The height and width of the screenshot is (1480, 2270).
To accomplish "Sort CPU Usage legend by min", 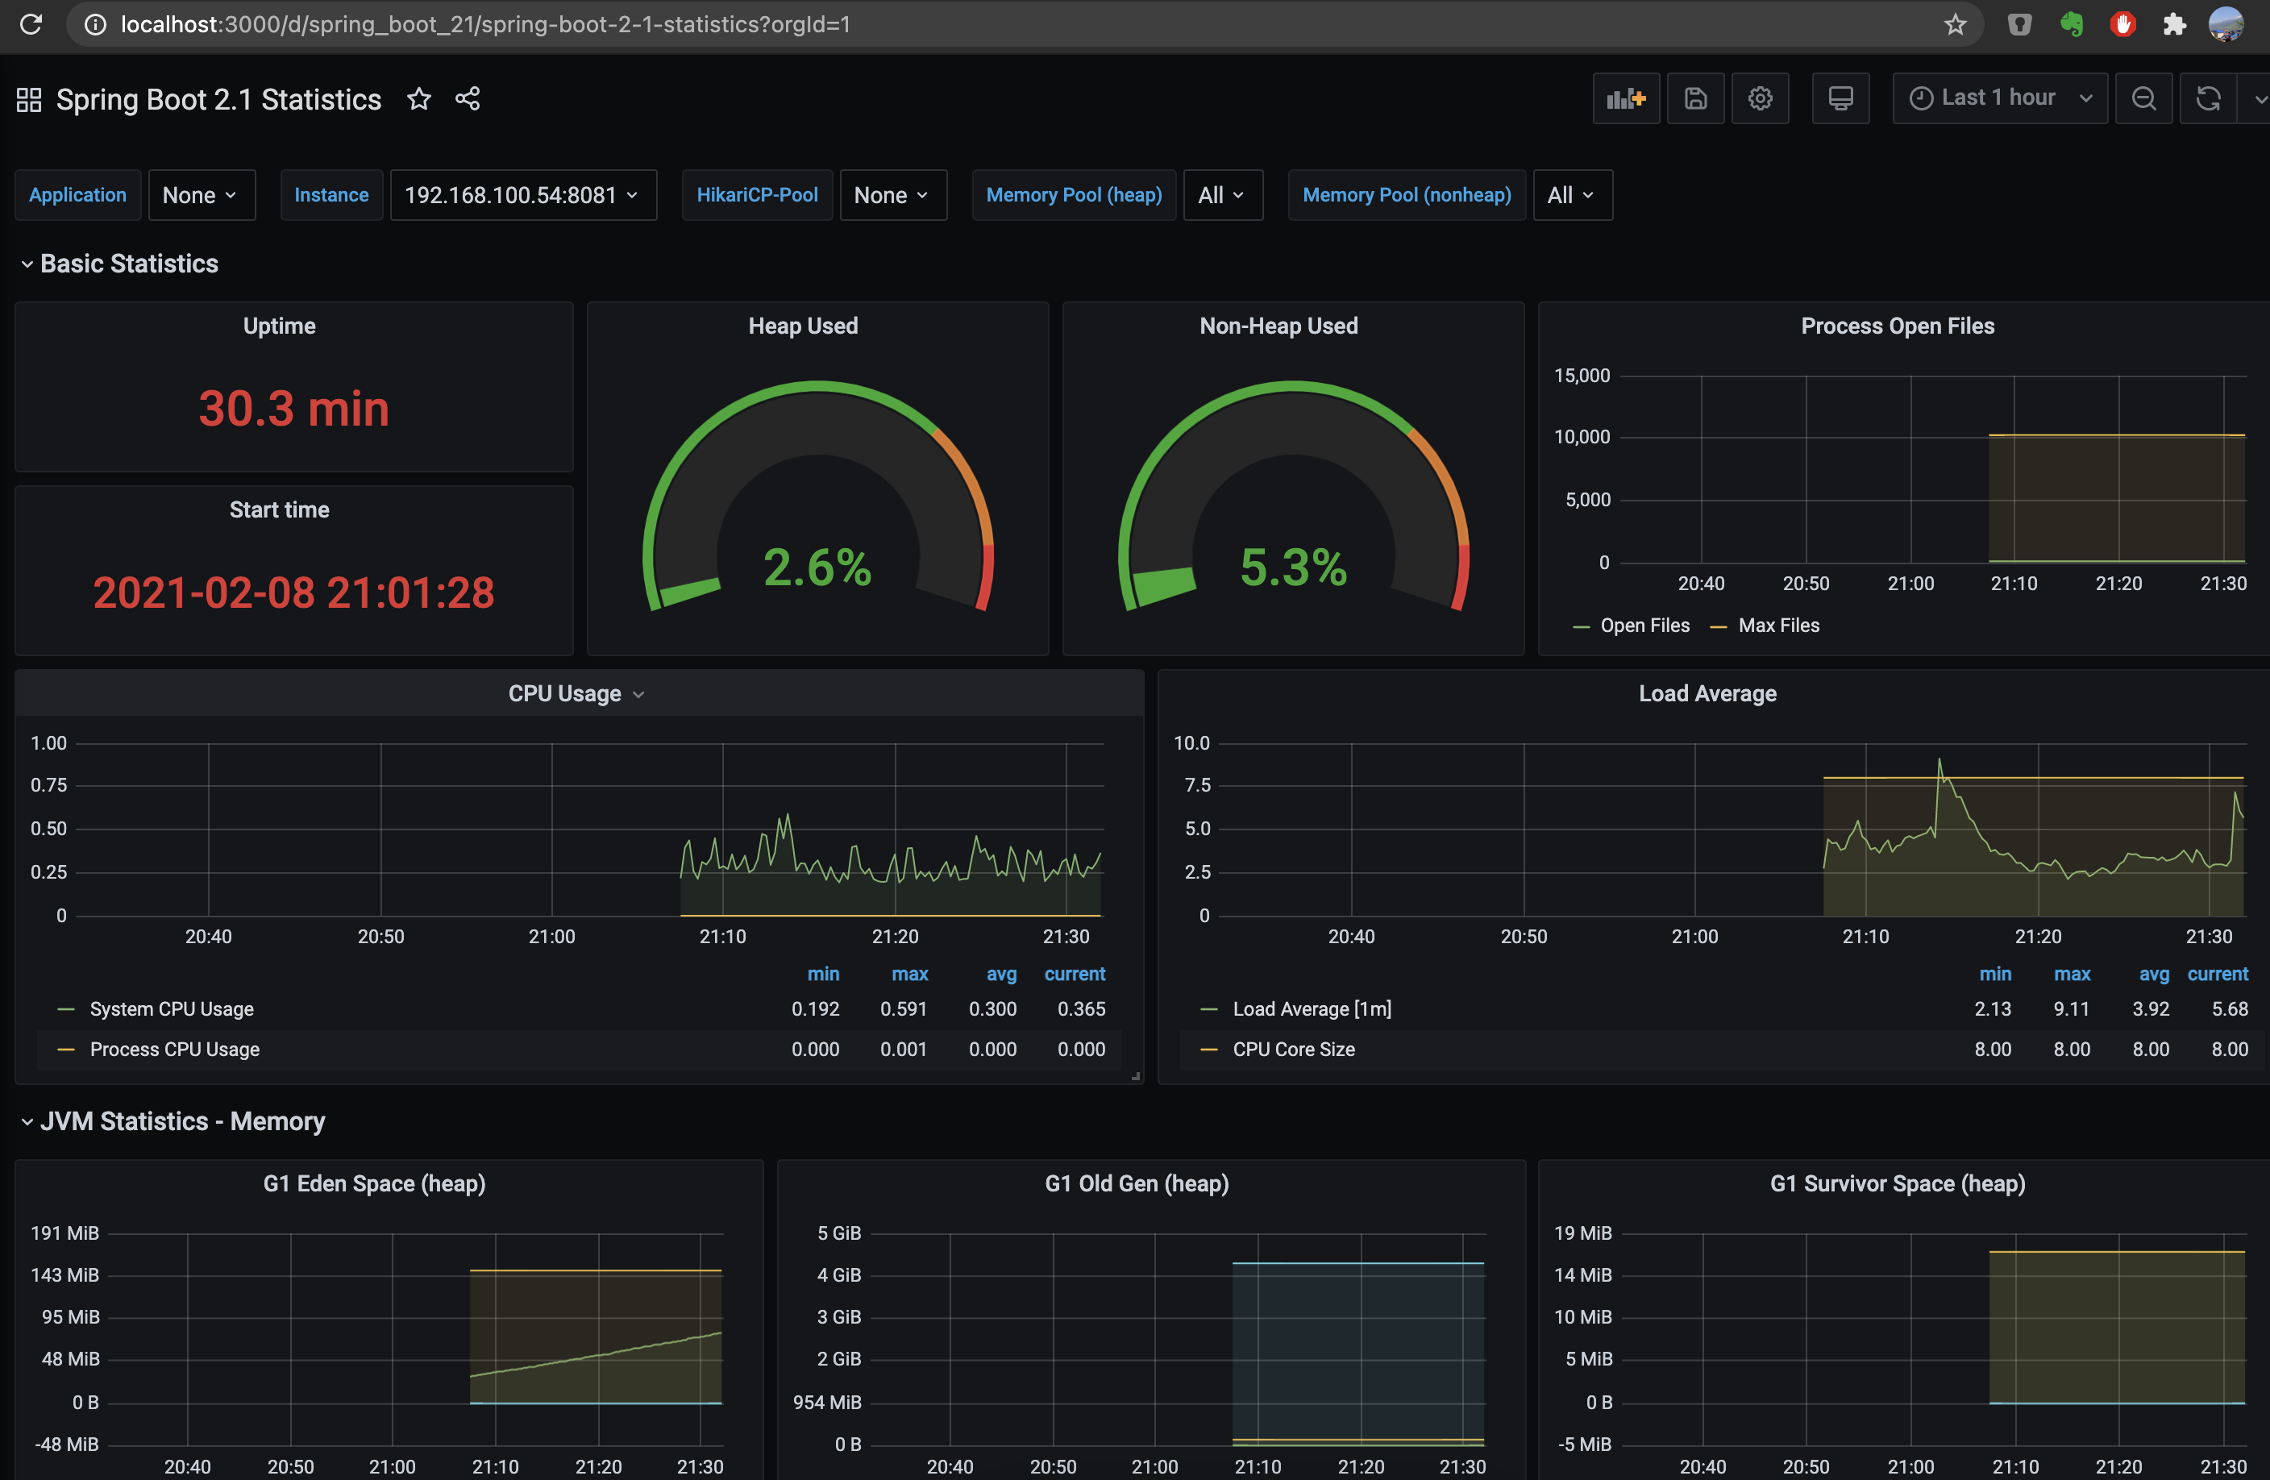I will [823, 974].
